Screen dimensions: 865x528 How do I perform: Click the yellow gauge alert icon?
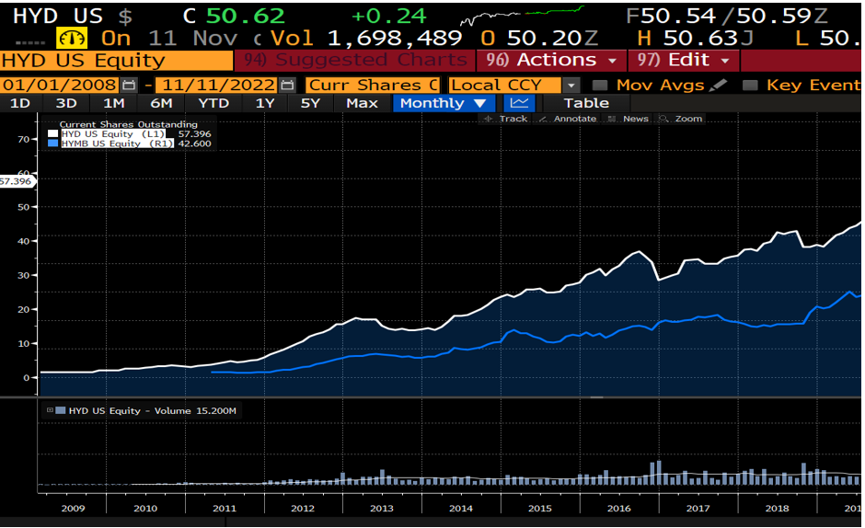pos(72,38)
